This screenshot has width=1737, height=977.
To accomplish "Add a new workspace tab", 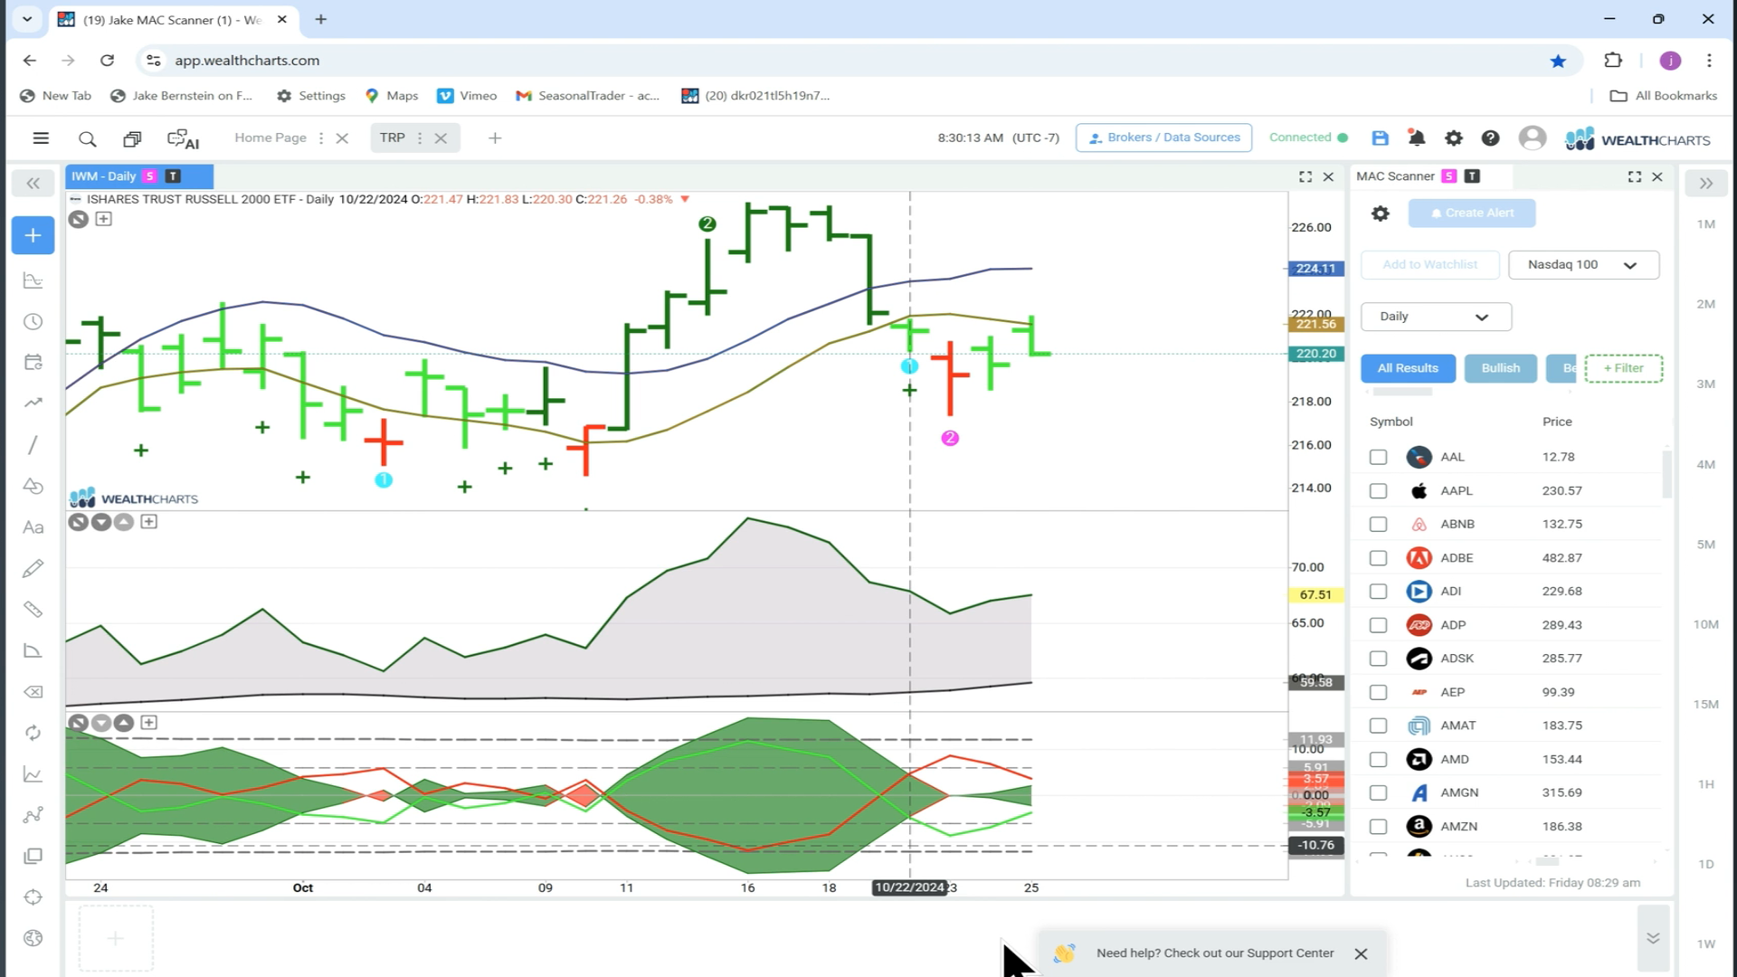I will tap(495, 138).
